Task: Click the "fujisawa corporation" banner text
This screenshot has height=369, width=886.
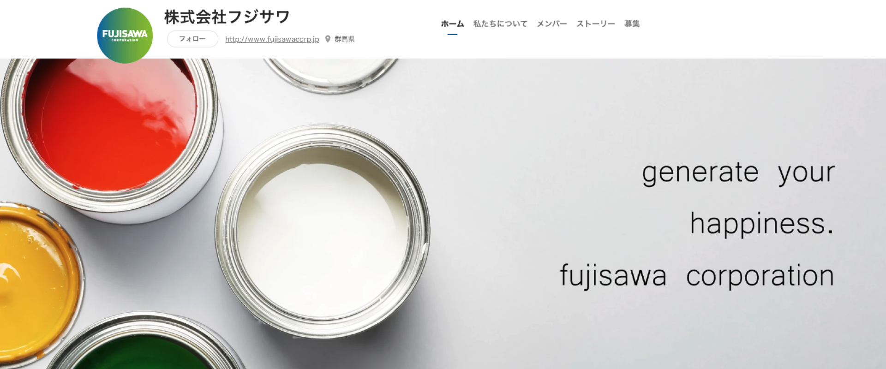Action: pyautogui.click(x=697, y=276)
